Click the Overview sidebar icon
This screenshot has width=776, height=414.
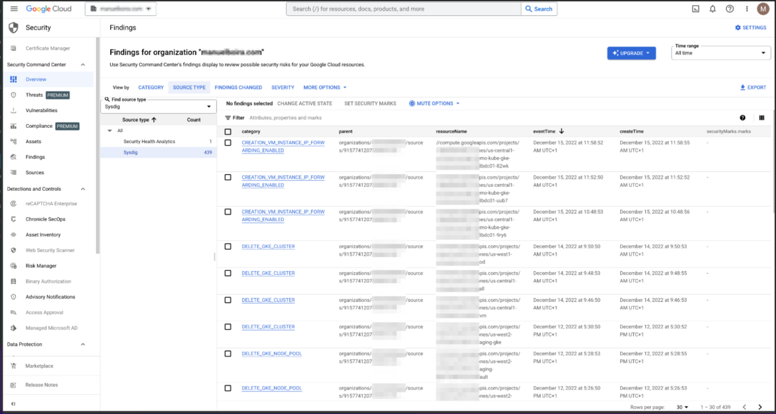click(13, 79)
